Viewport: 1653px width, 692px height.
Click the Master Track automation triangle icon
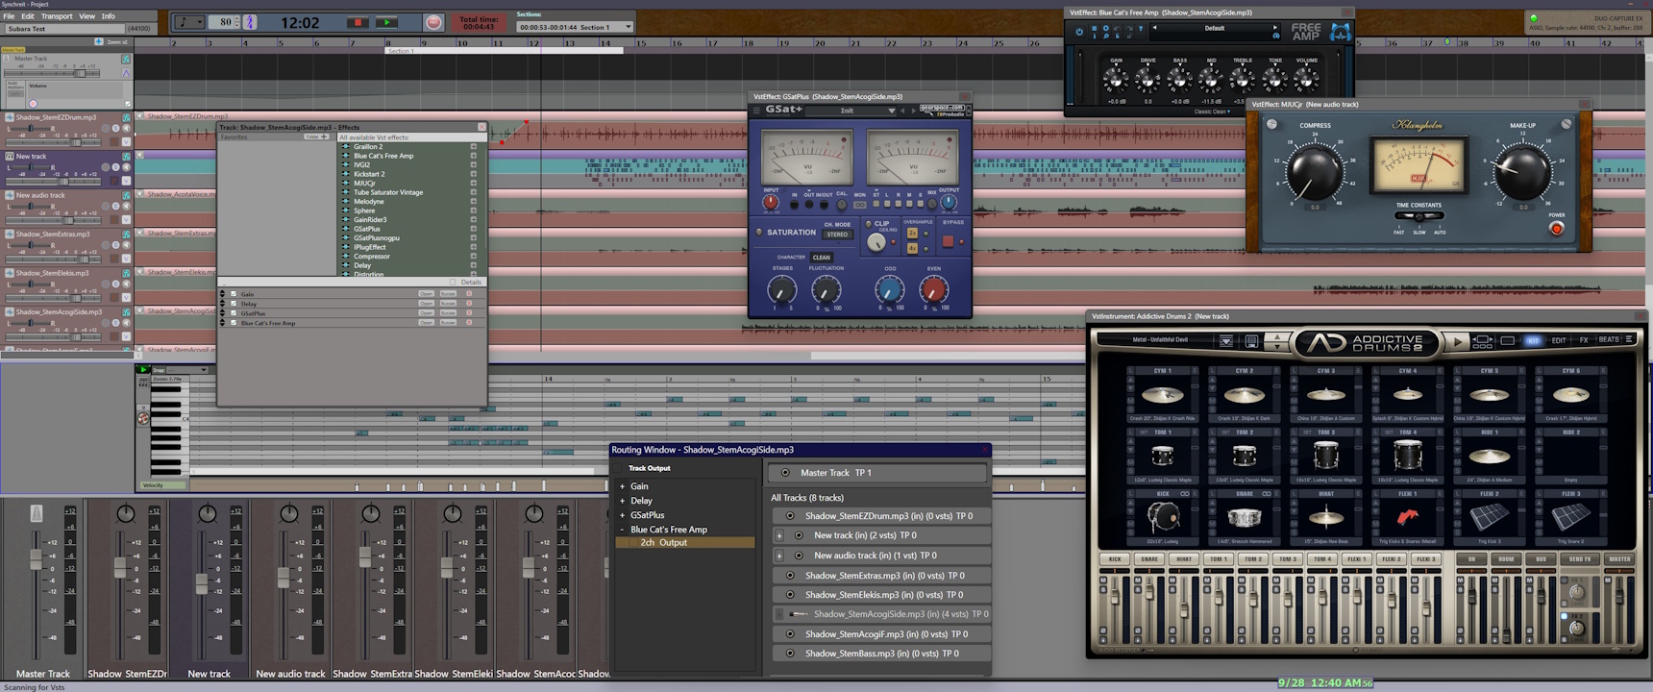pos(126,72)
